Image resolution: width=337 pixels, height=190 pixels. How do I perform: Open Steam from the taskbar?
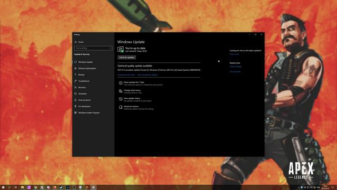click(x=61, y=187)
